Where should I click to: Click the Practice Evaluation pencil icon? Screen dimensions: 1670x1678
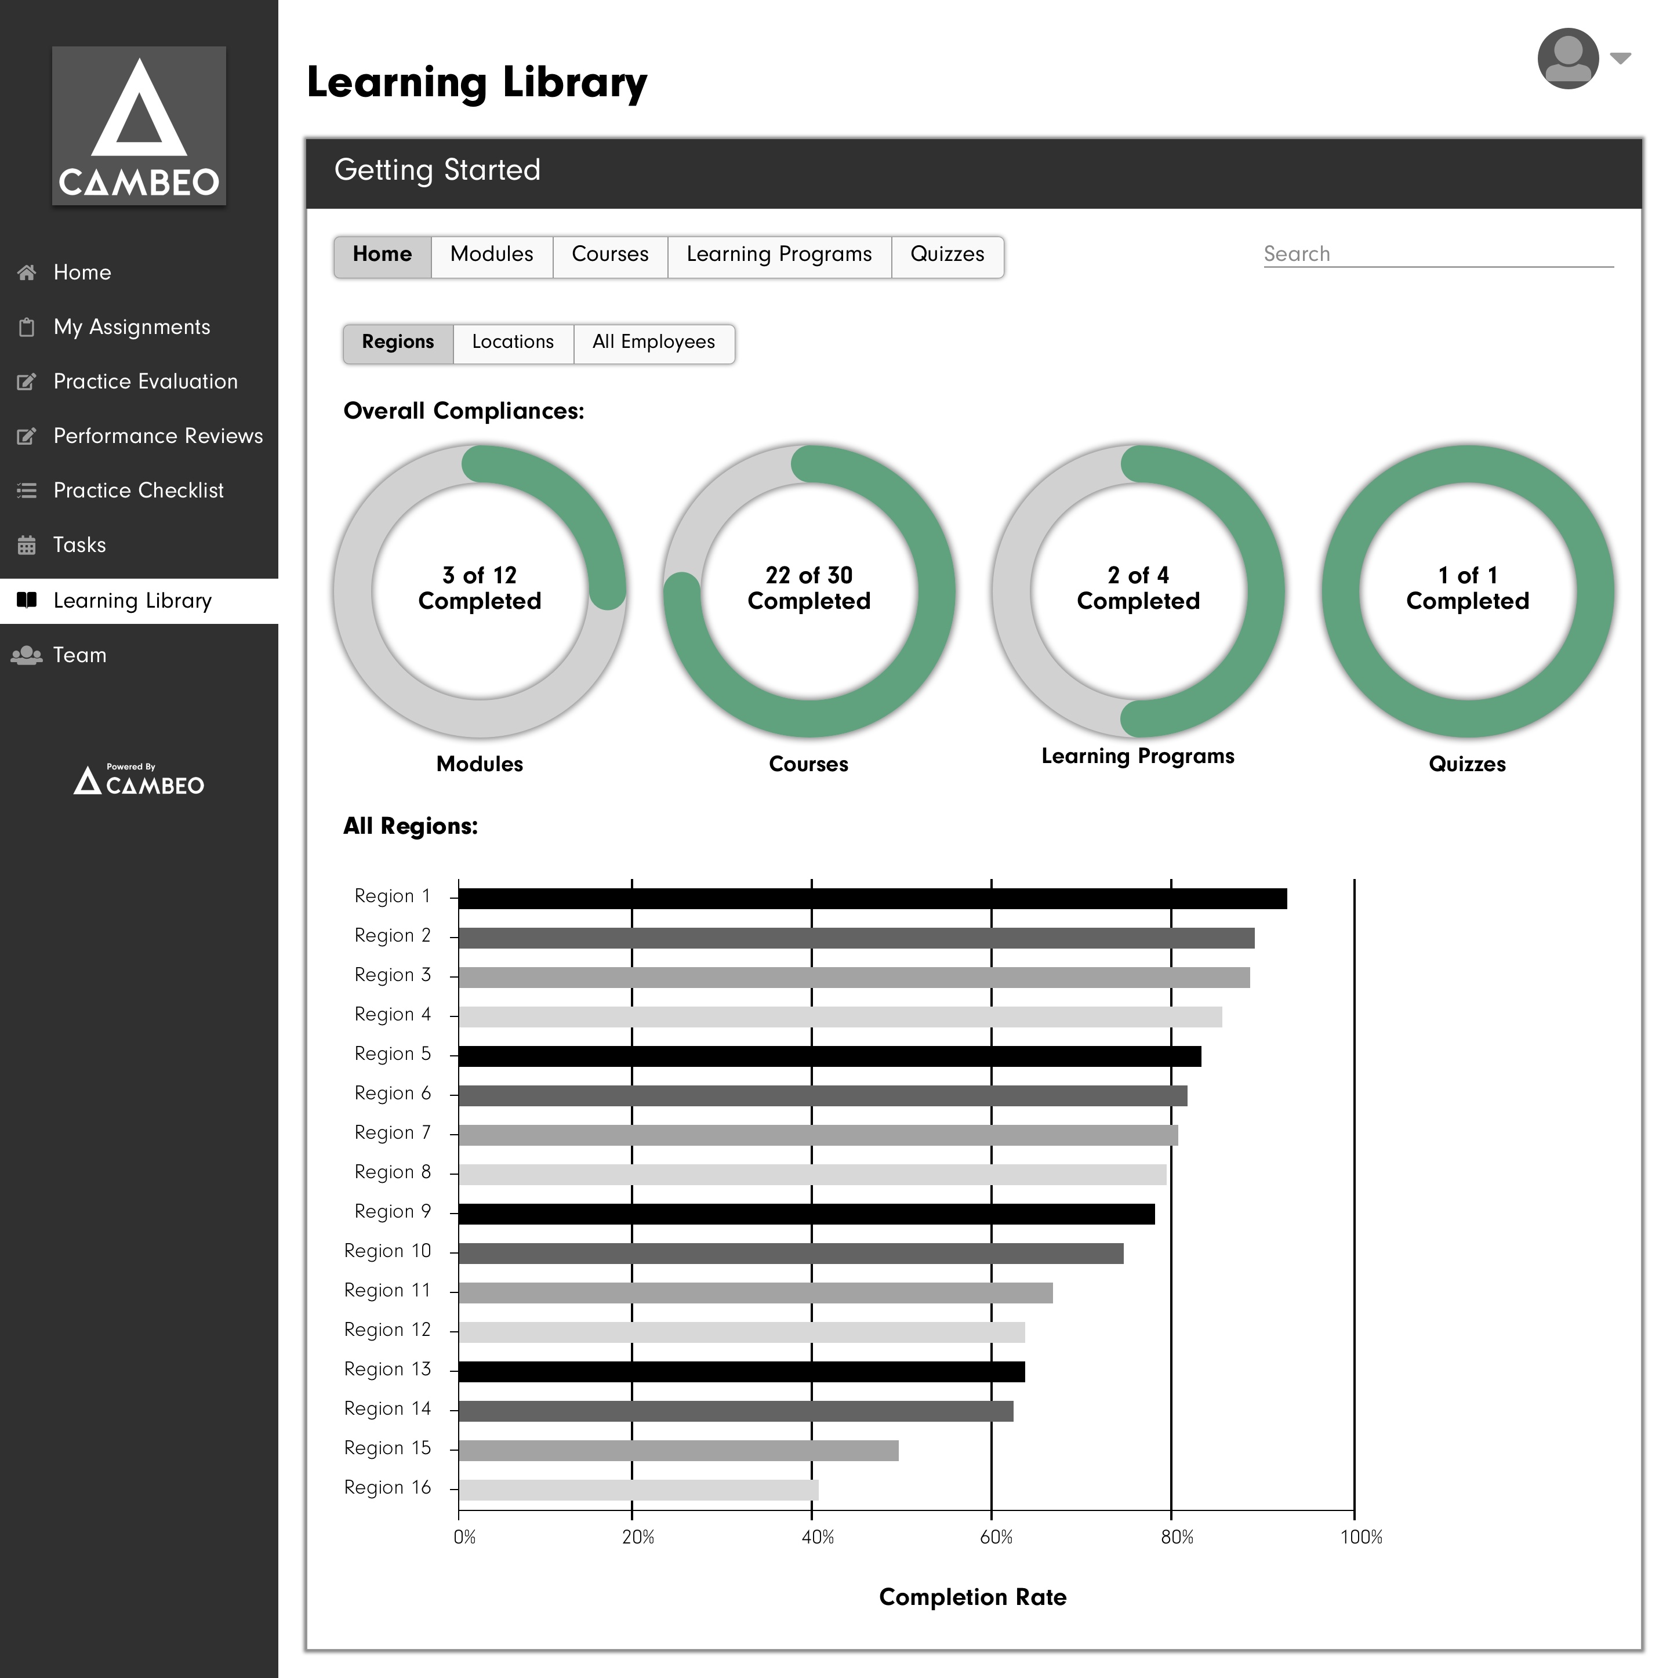(x=27, y=382)
